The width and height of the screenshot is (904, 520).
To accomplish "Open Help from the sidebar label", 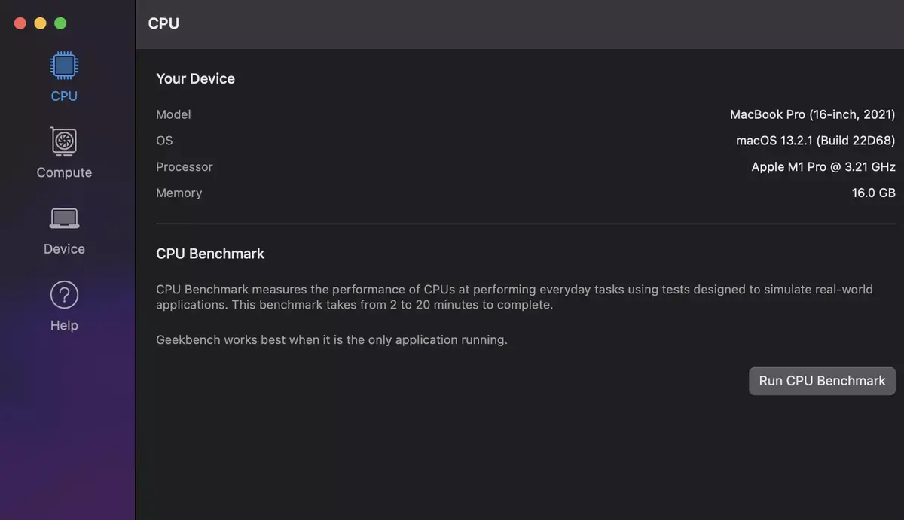I will pos(63,324).
